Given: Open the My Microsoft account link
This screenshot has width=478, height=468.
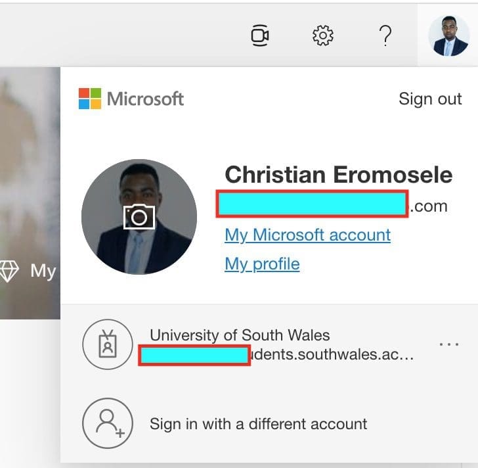Looking at the screenshot, I should [x=307, y=235].
